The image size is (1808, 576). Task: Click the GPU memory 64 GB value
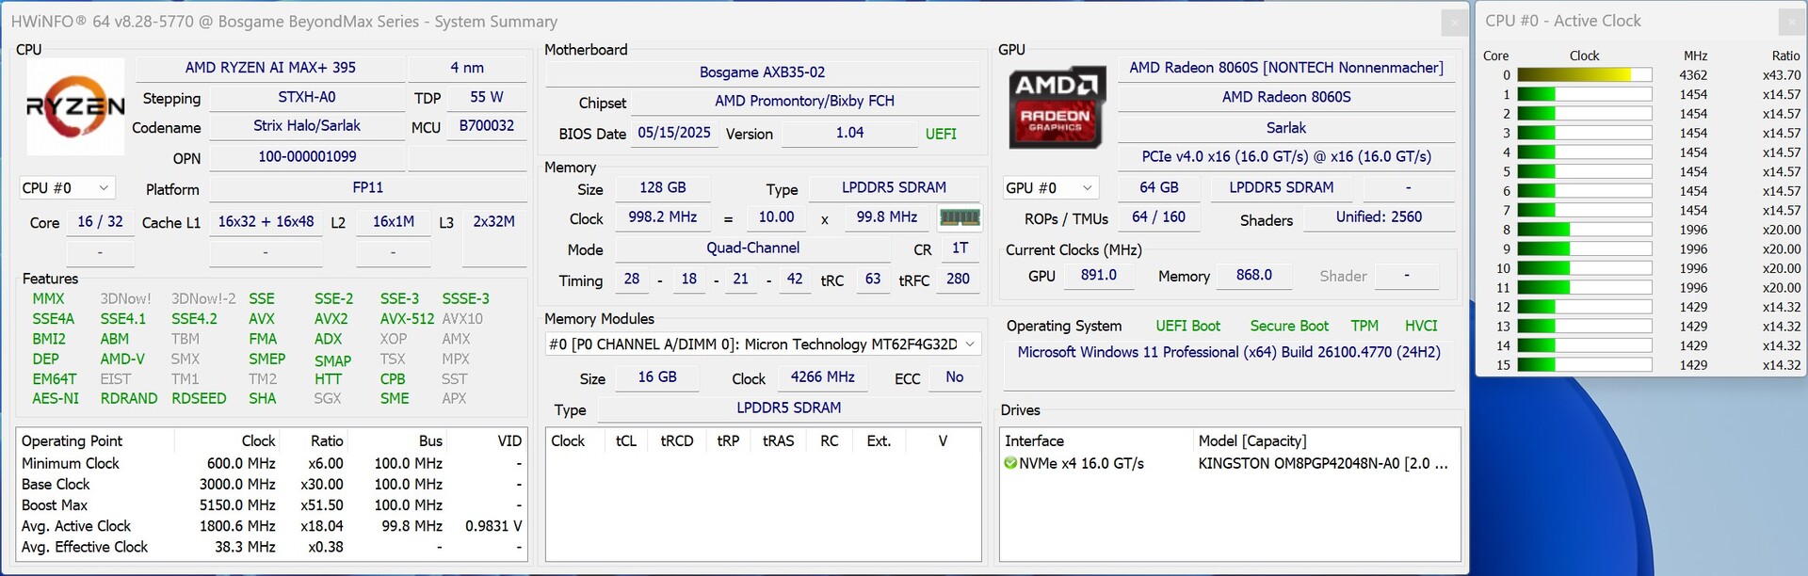click(1159, 188)
